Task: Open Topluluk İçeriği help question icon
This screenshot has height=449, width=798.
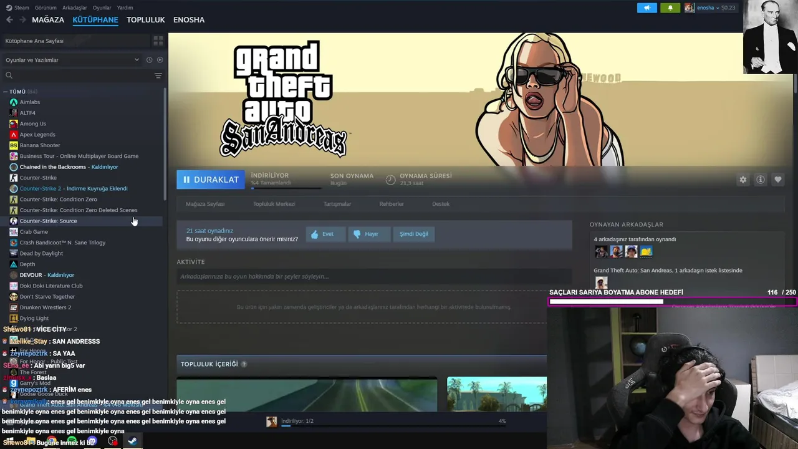Action: click(244, 364)
